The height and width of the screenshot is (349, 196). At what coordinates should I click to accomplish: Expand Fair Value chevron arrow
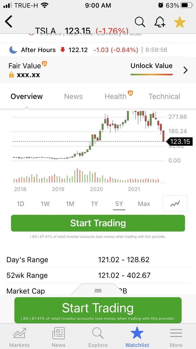[x=186, y=70]
